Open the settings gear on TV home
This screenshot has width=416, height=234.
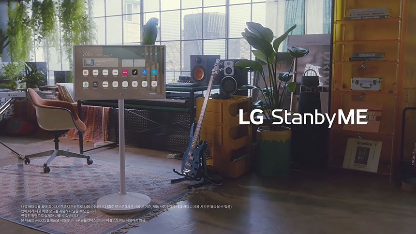click(x=147, y=54)
